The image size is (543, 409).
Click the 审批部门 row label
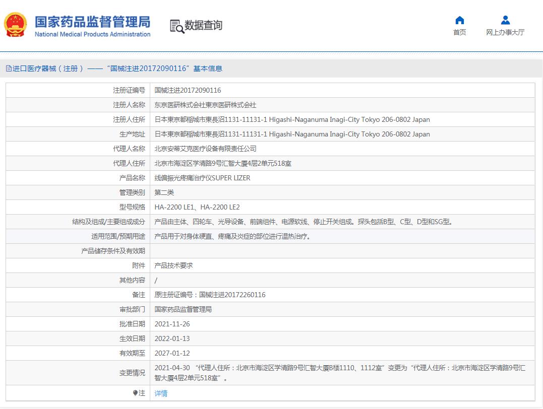pyautogui.click(x=132, y=309)
